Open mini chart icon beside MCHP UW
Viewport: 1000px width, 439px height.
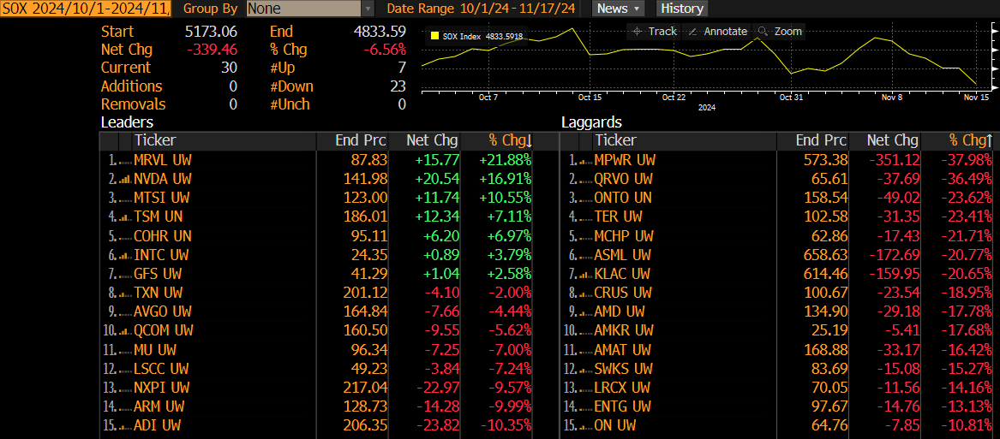pos(584,237)
